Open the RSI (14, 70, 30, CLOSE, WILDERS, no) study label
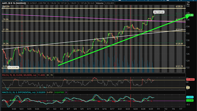 pos(19,75)
